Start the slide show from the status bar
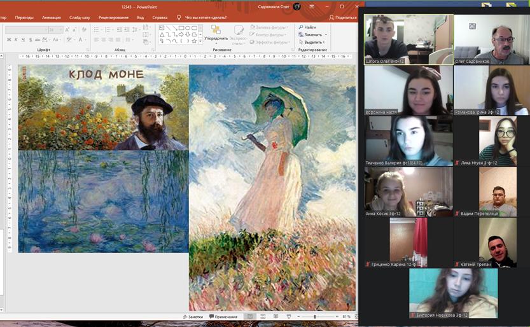 click(289, 317)
